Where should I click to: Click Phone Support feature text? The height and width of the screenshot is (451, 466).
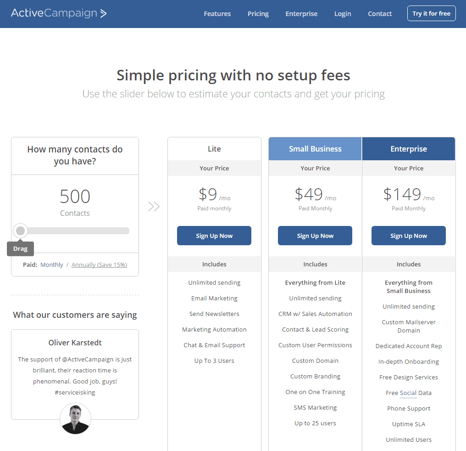(409, 408)
